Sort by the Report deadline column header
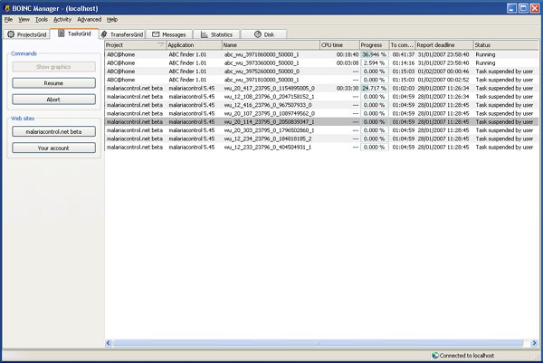This screenshot has height=363, width=543. point(443,44)
